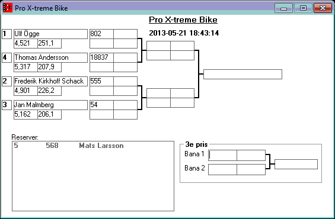Click the 5,317 time value

[x=25, y=67]
